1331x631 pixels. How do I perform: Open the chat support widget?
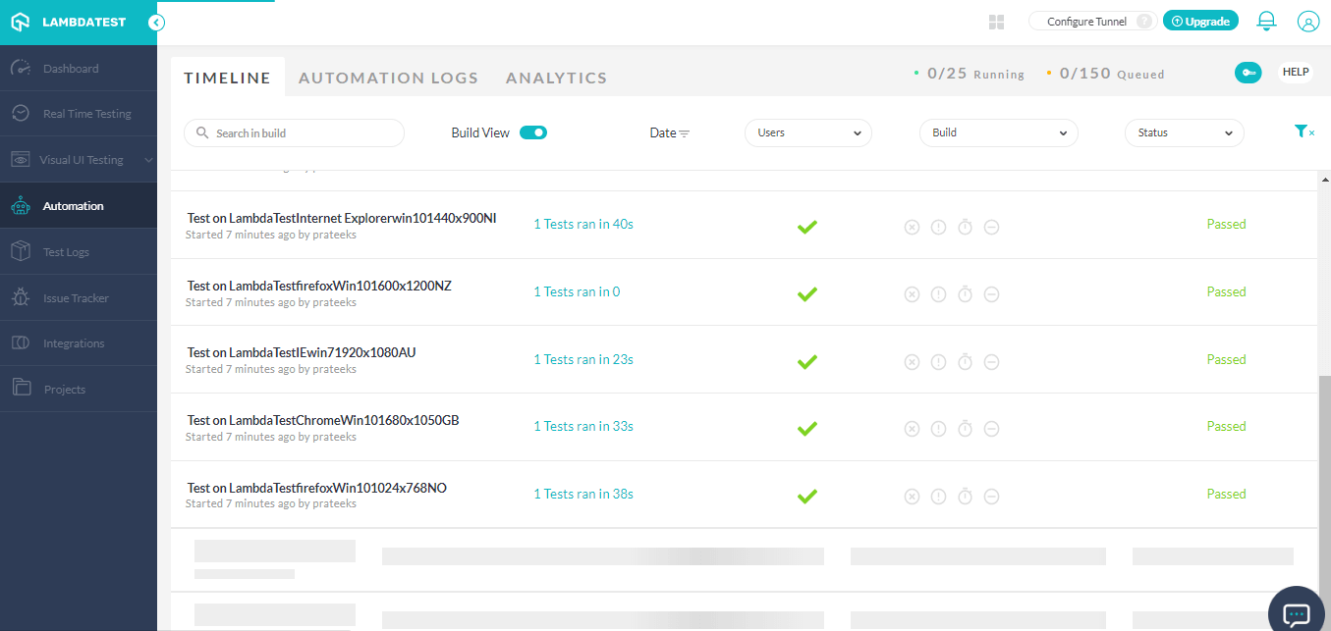tap(1296, 610)
